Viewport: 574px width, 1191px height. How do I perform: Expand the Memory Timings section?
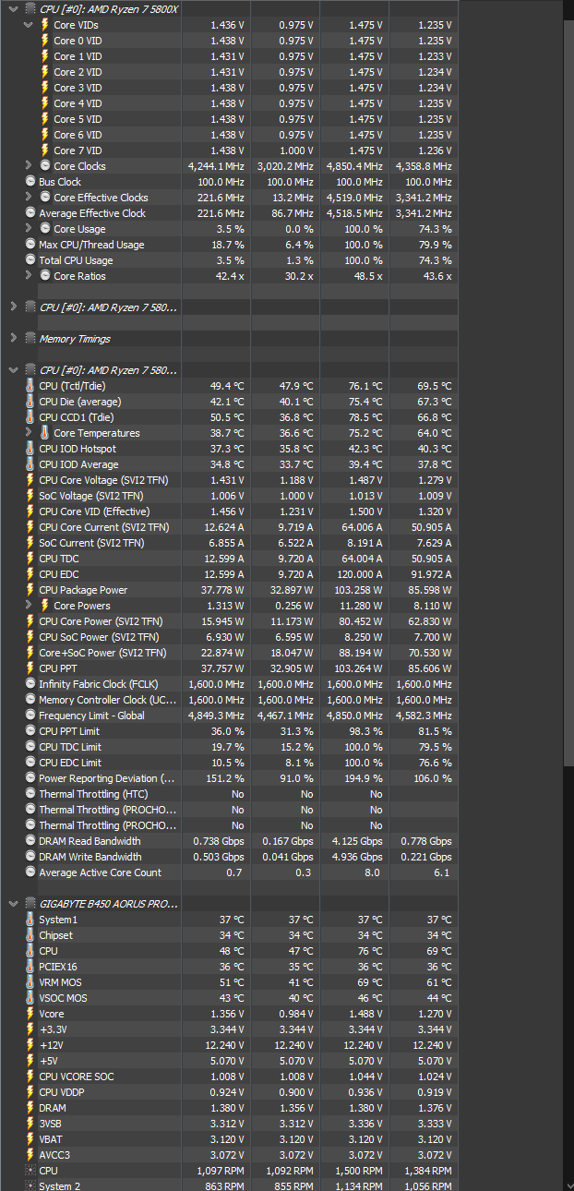click(13, 339)
